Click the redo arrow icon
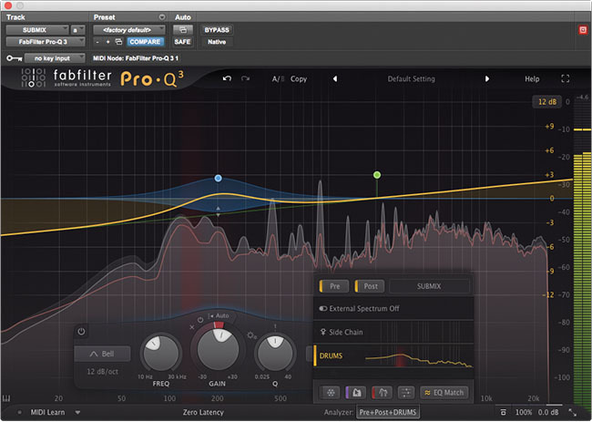The height and width of the screenshot is (422, 592). click(x=245, y=78)
